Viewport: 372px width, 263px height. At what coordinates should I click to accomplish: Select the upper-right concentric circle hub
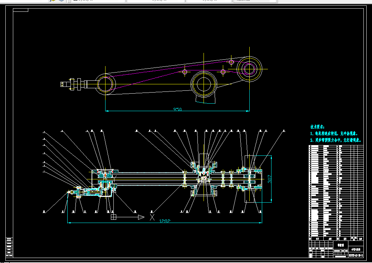point(249,69)
